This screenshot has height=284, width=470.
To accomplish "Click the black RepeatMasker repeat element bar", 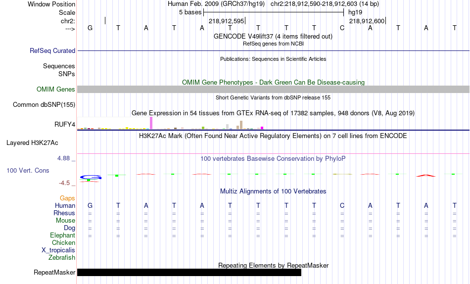I will coord(189,272).
